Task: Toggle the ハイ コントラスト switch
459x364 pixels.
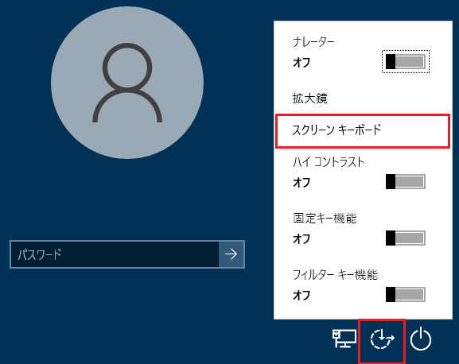Action: pyautogui.click(x=406, y=181)
